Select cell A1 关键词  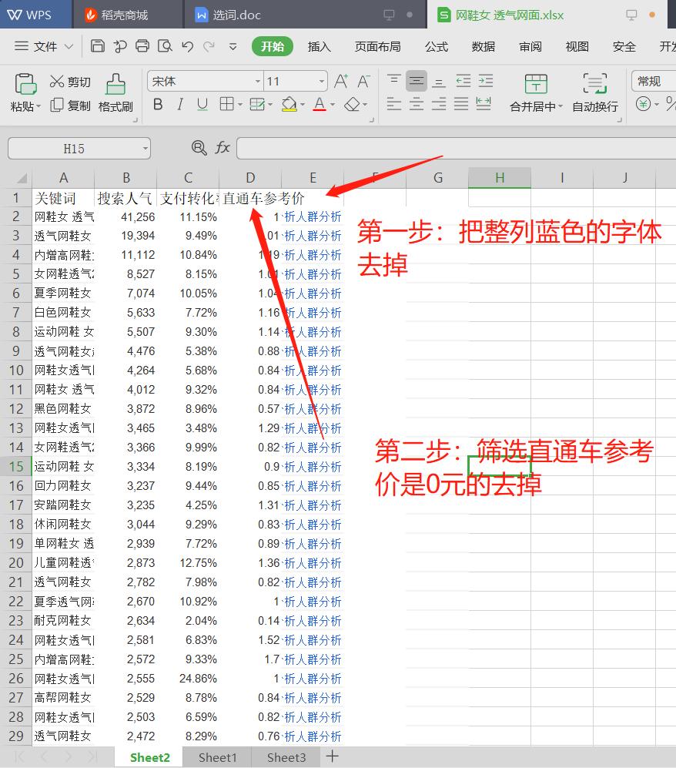point(63,199)
